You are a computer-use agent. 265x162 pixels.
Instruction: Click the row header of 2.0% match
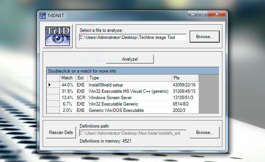(53, 110)
